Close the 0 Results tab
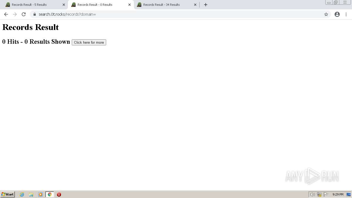 (x=130, y=5)
